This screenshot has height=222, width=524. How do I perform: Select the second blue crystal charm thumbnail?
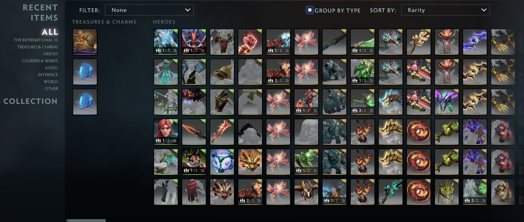pyautogui.click(x=85, y=102)
